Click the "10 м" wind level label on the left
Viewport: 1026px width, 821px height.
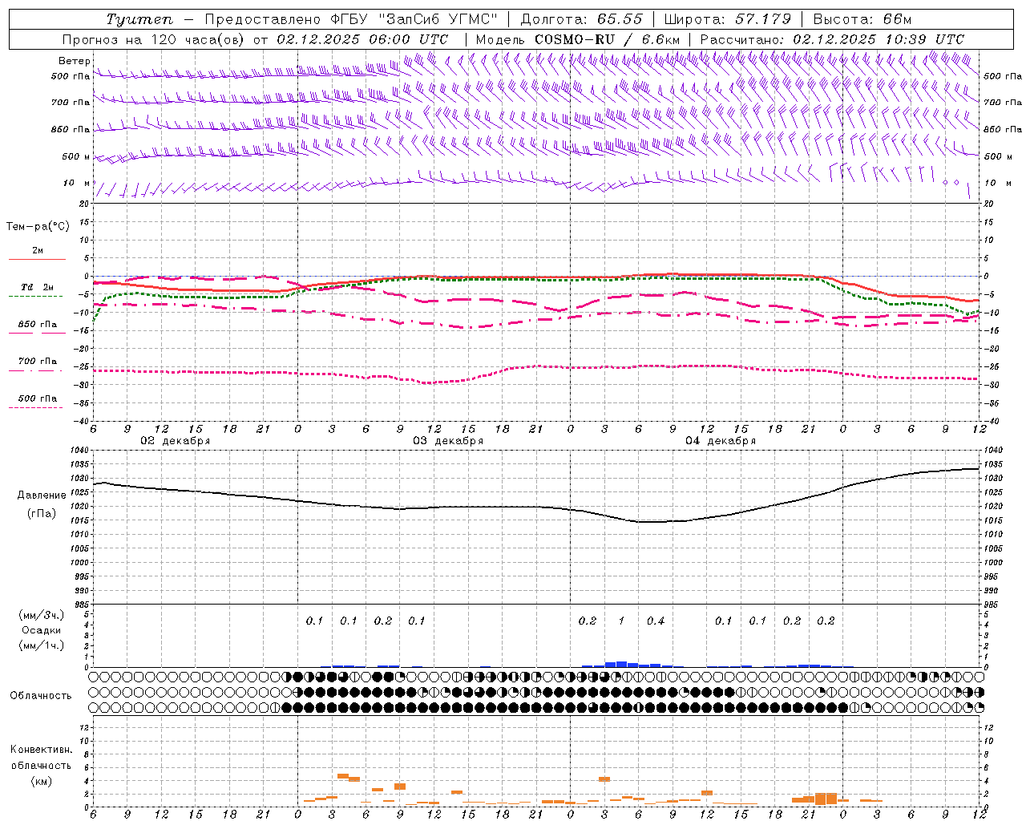tap(77, 183)
